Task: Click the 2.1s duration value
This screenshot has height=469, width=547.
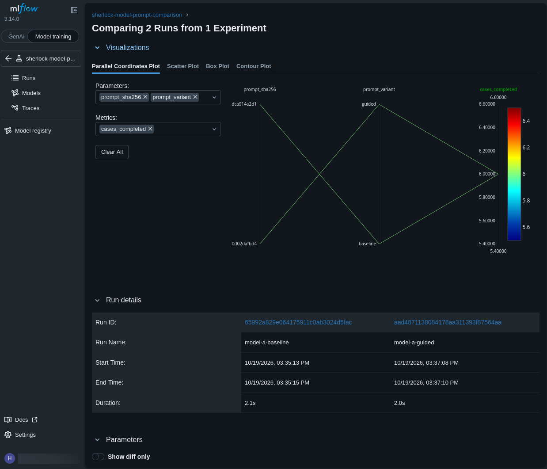Action: click(250, 403)
